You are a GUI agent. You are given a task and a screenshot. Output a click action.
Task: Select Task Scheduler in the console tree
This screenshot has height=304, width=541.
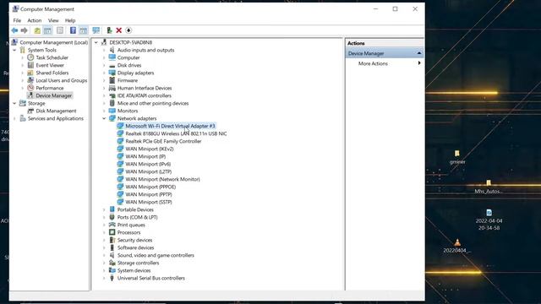click(x=52, y=57)
